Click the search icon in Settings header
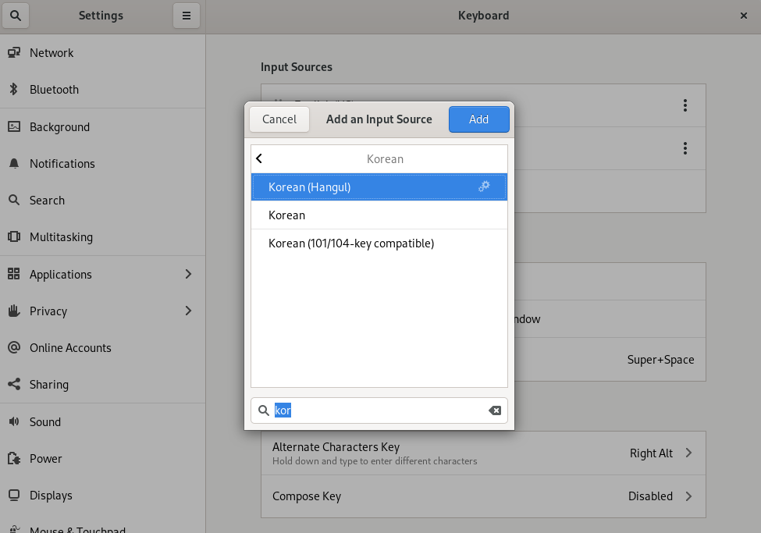 [x=16, y=16]
